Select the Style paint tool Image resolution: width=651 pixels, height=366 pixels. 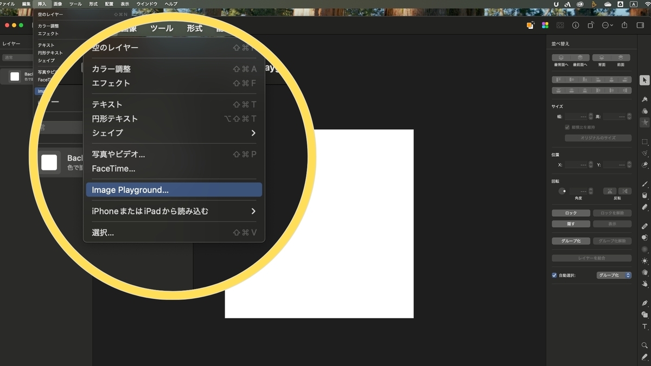click(644, 99)
